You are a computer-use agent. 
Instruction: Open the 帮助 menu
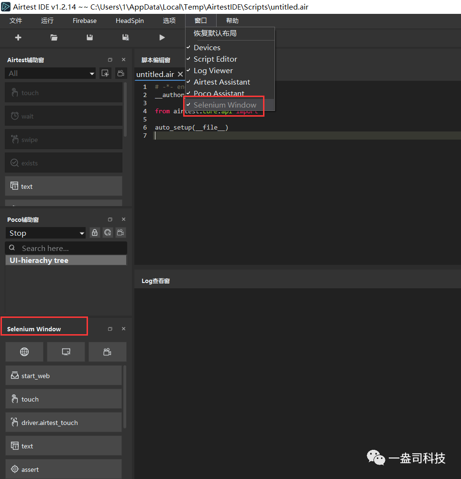[x=232, y=21]
